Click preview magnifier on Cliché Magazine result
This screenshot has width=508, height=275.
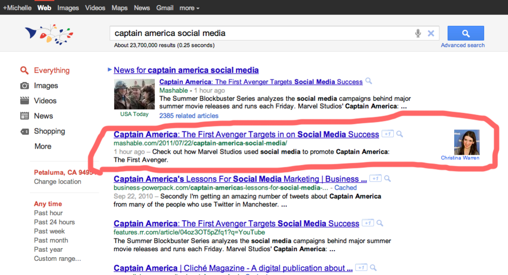[x=373, y=268]
